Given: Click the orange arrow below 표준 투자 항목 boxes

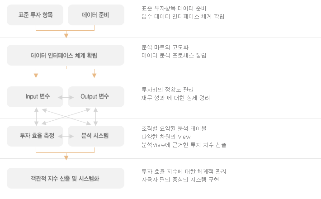Looking at the screenshot, I should [x=66, y=36].
